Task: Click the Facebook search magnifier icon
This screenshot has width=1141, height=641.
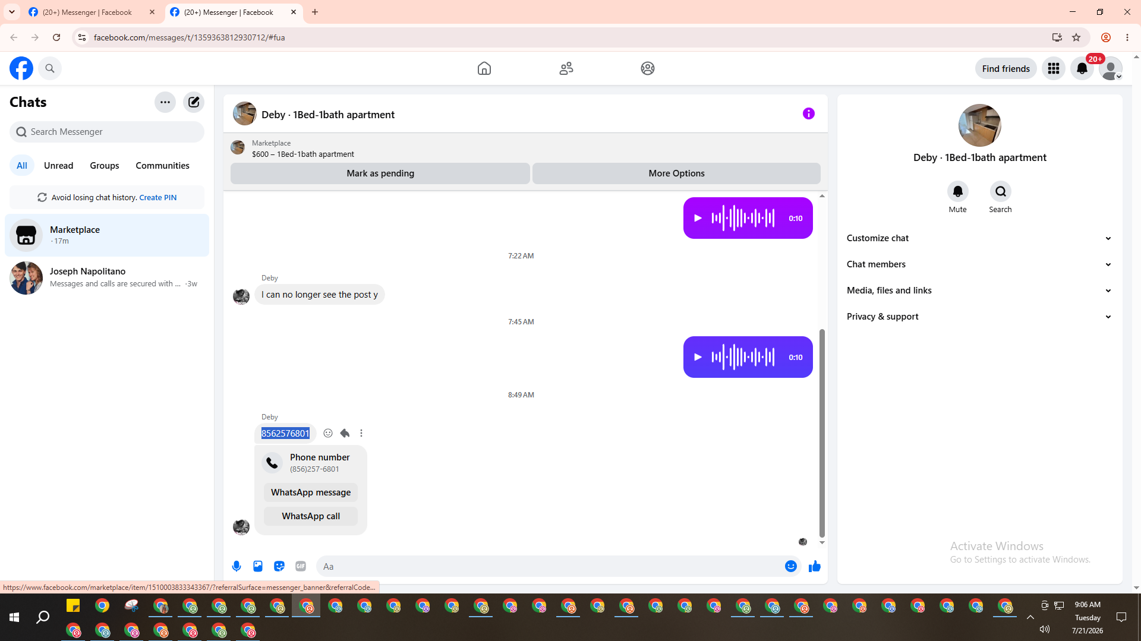Action: coord(50,68)
